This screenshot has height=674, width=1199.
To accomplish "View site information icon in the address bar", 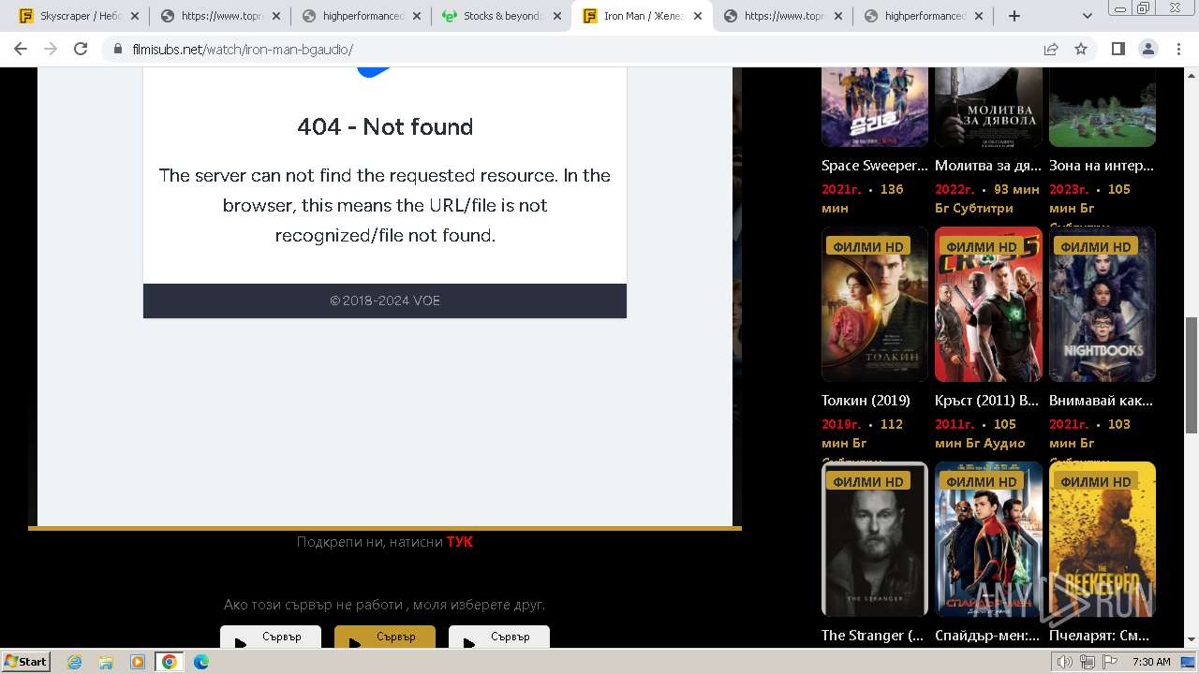I will pos(118,49).
